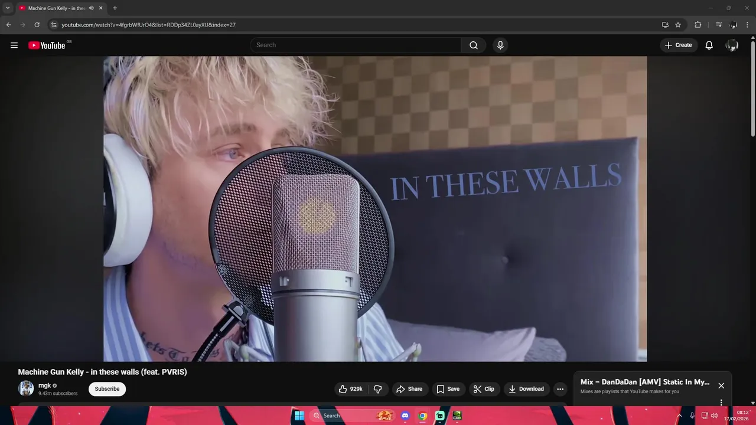Click the URL address bar
This screenshot has width=756, height=425.
click(354, 25)
